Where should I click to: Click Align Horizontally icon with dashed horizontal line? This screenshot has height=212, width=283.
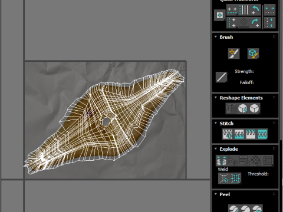[232, 10]
